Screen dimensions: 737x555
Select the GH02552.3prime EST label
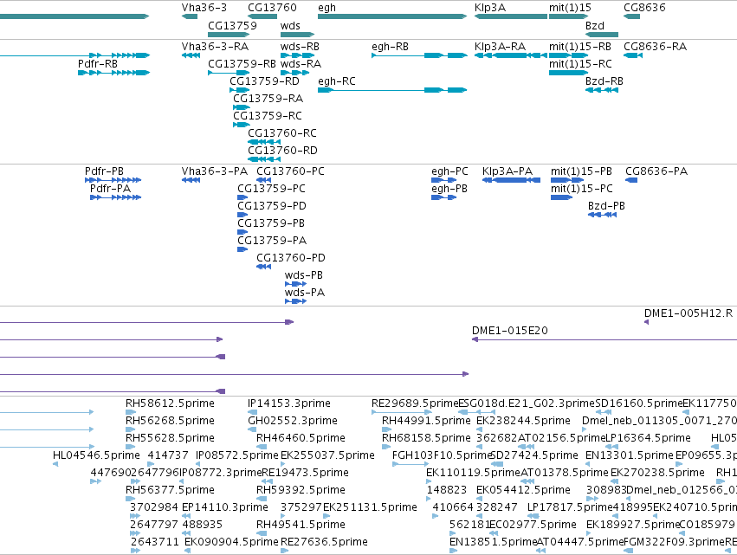[x=293, y=421]
